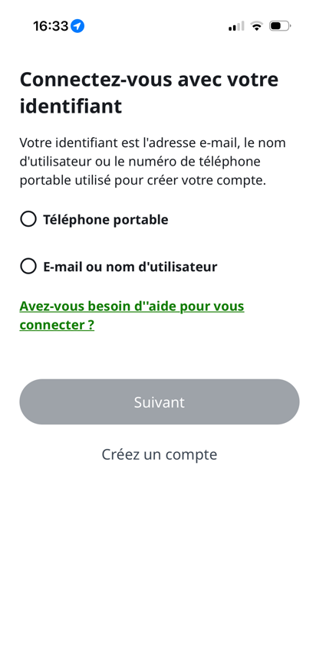
Task: Tap the cellular signal bars icon
Action: point(236,26)
